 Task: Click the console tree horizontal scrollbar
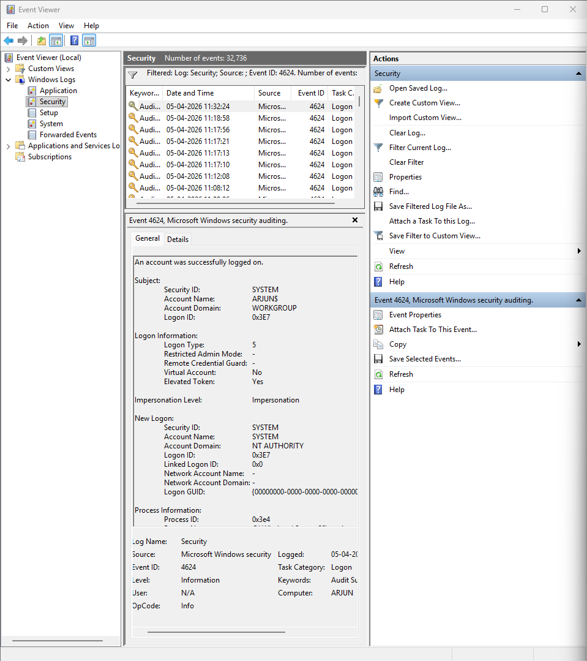(58, 641)
